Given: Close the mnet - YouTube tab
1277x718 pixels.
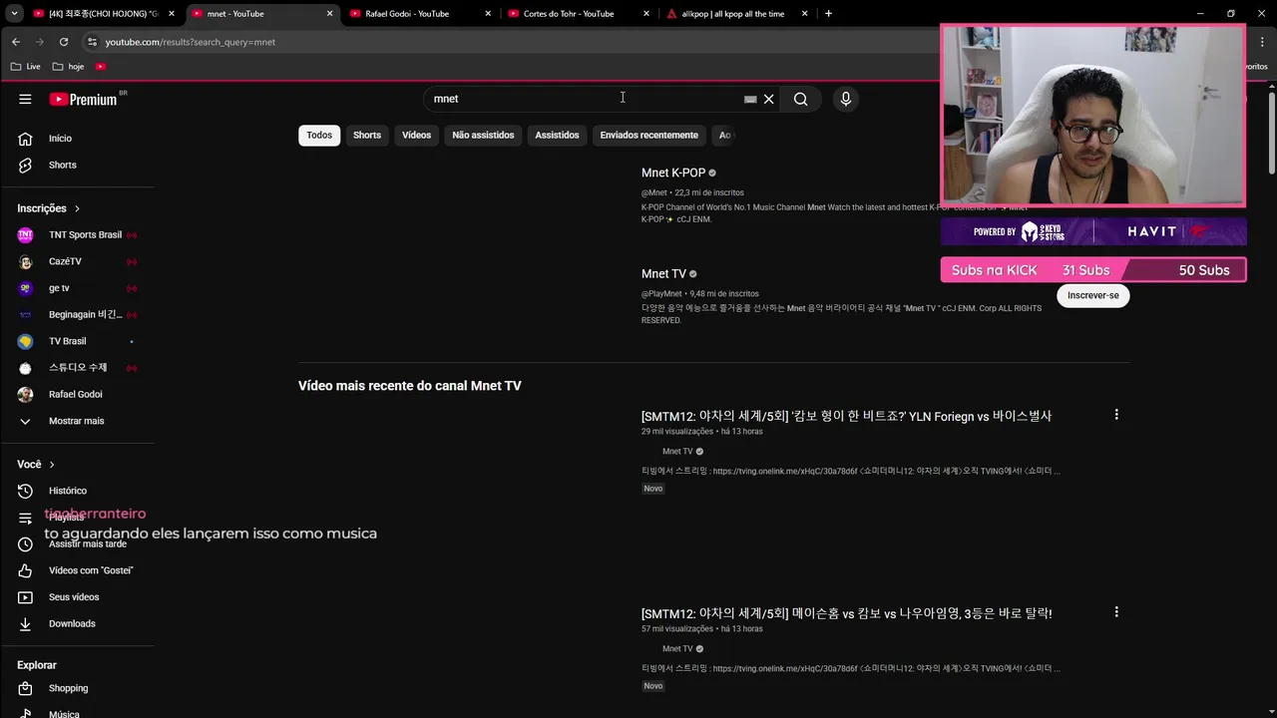Looking at the screenshot, I should click(330, 14).
